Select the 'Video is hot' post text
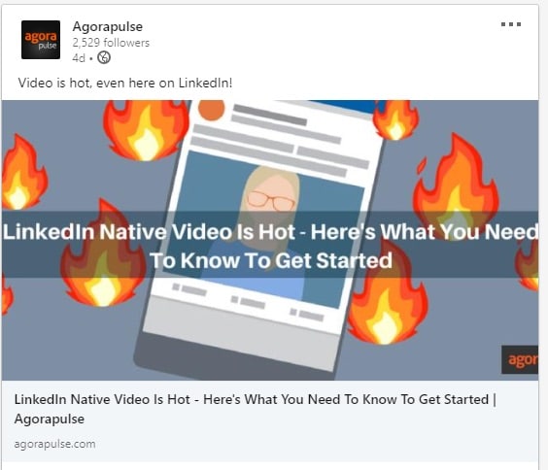548x470 pixels. (x=125, y=84)
